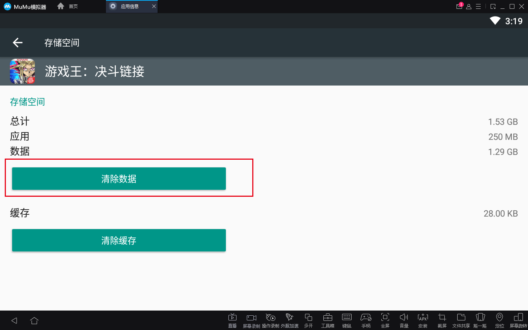
Task: Click the Android back triangle button
Action: (x=14, y=320)
